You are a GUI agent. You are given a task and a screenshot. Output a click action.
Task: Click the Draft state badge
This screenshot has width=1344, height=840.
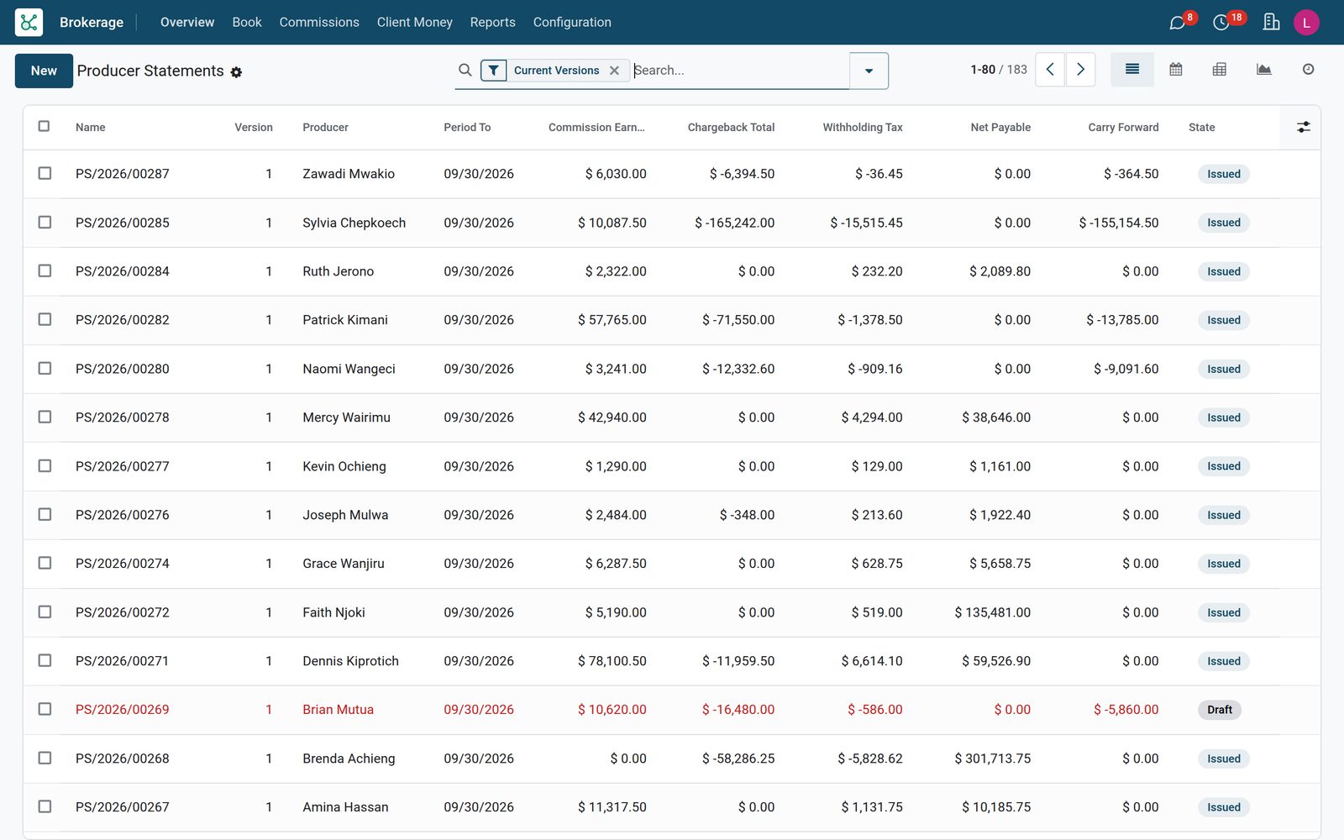click(1220, 710)
